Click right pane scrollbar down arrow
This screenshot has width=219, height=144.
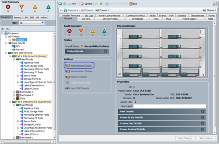(214, 133)
